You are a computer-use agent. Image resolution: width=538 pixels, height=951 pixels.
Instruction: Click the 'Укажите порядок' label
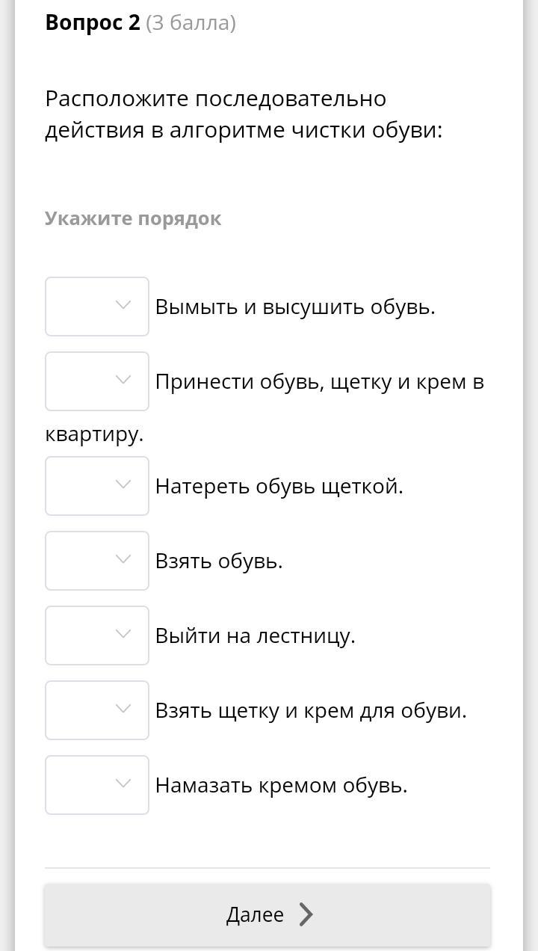pos(133,219)
